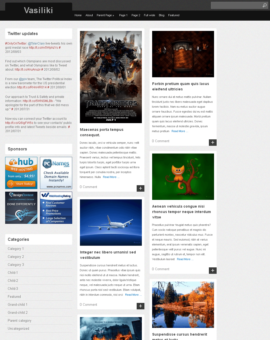This screenshot has height=340, width=270.
Task: Open comments on Maecenas porta post
Action: pyautogui.click(x=88, y=187)
